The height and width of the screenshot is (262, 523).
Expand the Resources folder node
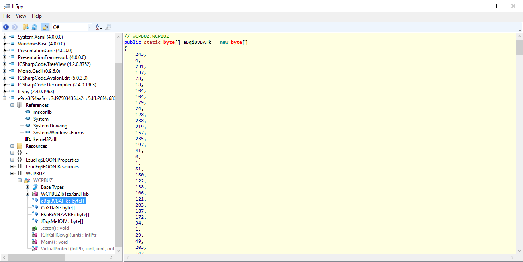(12, 146)
